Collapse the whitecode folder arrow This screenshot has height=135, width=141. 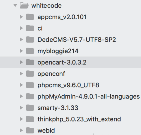[x=15, y=5]
